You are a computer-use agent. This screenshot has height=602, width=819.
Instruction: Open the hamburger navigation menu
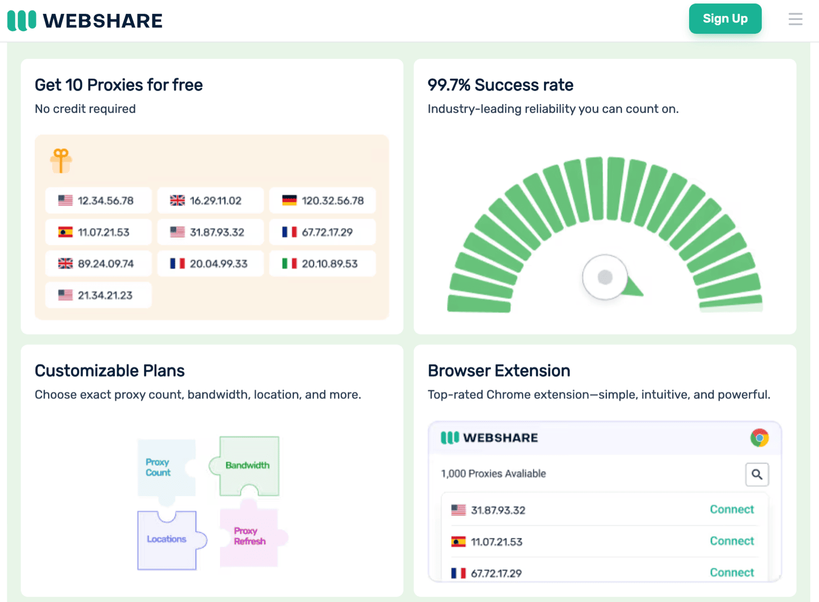point(795,19)
